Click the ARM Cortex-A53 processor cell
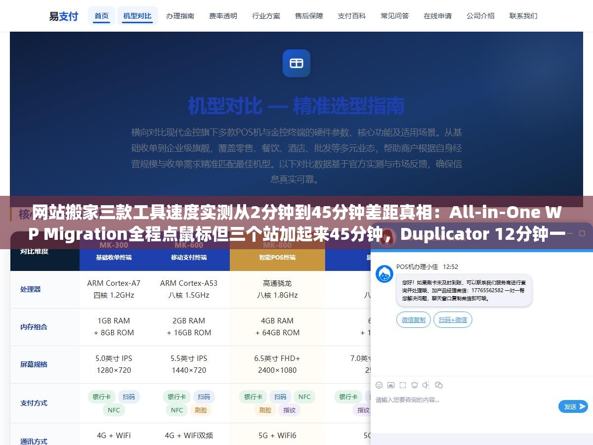Viewport: 593px width, 445px height. click(x=189, y=289)
